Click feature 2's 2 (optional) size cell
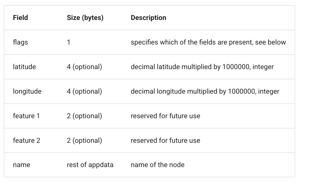 pyautogui.click(x=84, y=140)
